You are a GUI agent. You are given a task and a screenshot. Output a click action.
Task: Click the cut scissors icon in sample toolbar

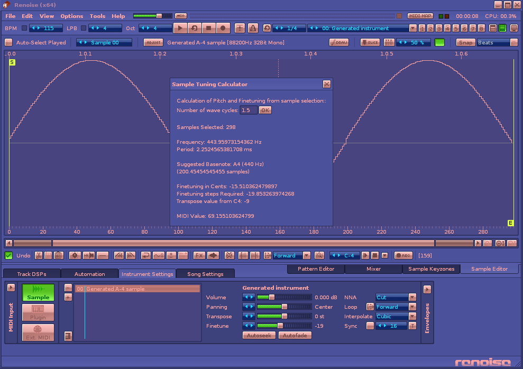click(x=39, y=256)
